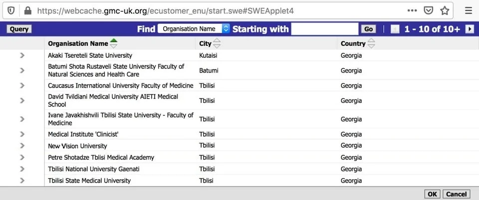Confirm selection with the OK button
The image size is (479, 200).
tap(432, 194)
